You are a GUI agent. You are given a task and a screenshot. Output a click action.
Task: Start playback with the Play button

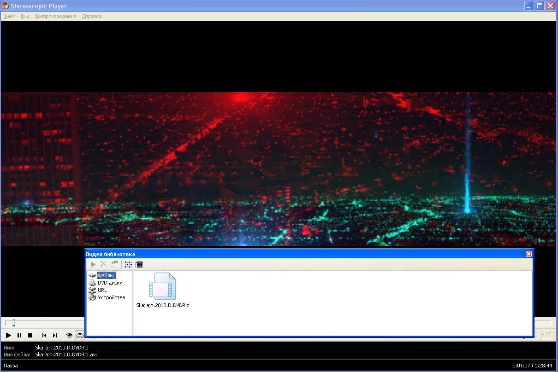[8, 336]
